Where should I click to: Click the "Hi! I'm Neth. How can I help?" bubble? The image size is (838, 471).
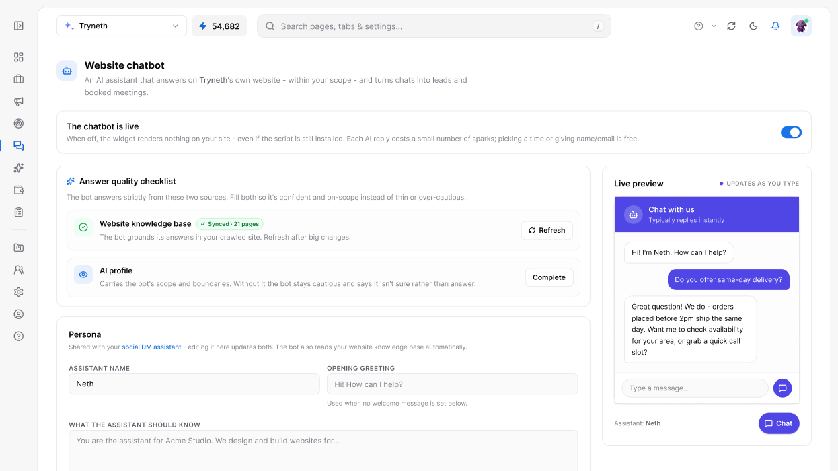679,252
